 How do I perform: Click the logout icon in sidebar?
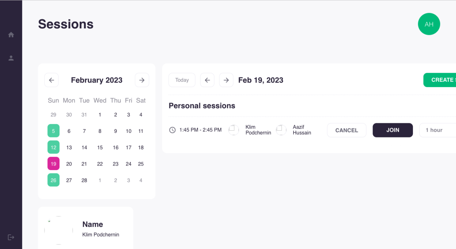click(11, 237)
